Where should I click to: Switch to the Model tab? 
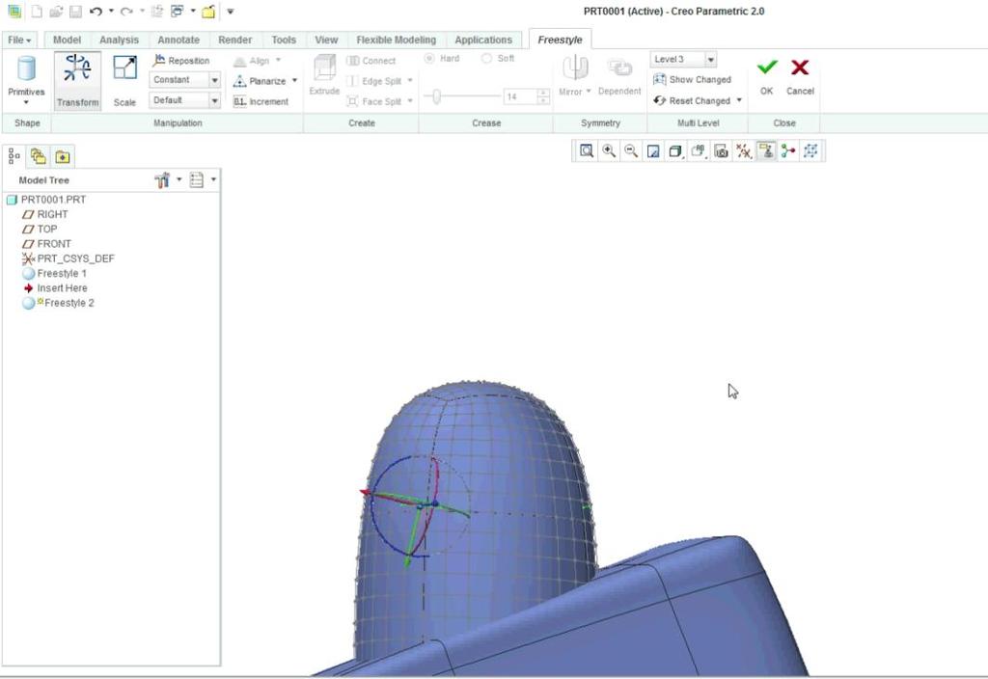67,40
